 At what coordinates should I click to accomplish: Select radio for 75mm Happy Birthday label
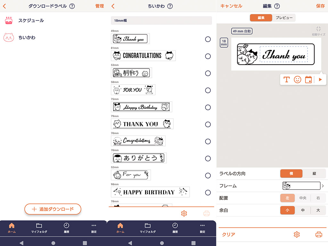(208, 107)
